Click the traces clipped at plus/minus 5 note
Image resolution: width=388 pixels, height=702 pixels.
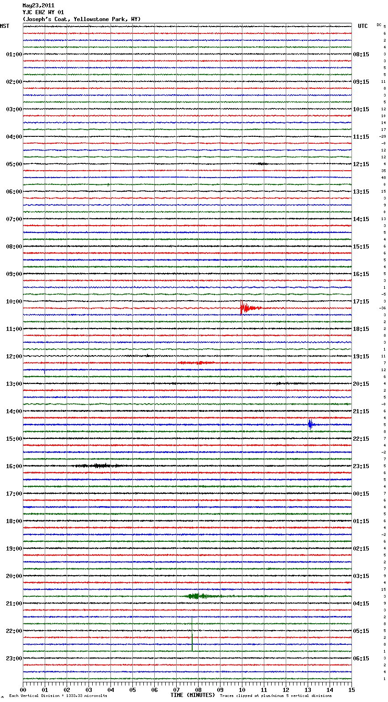click(276, 696)
